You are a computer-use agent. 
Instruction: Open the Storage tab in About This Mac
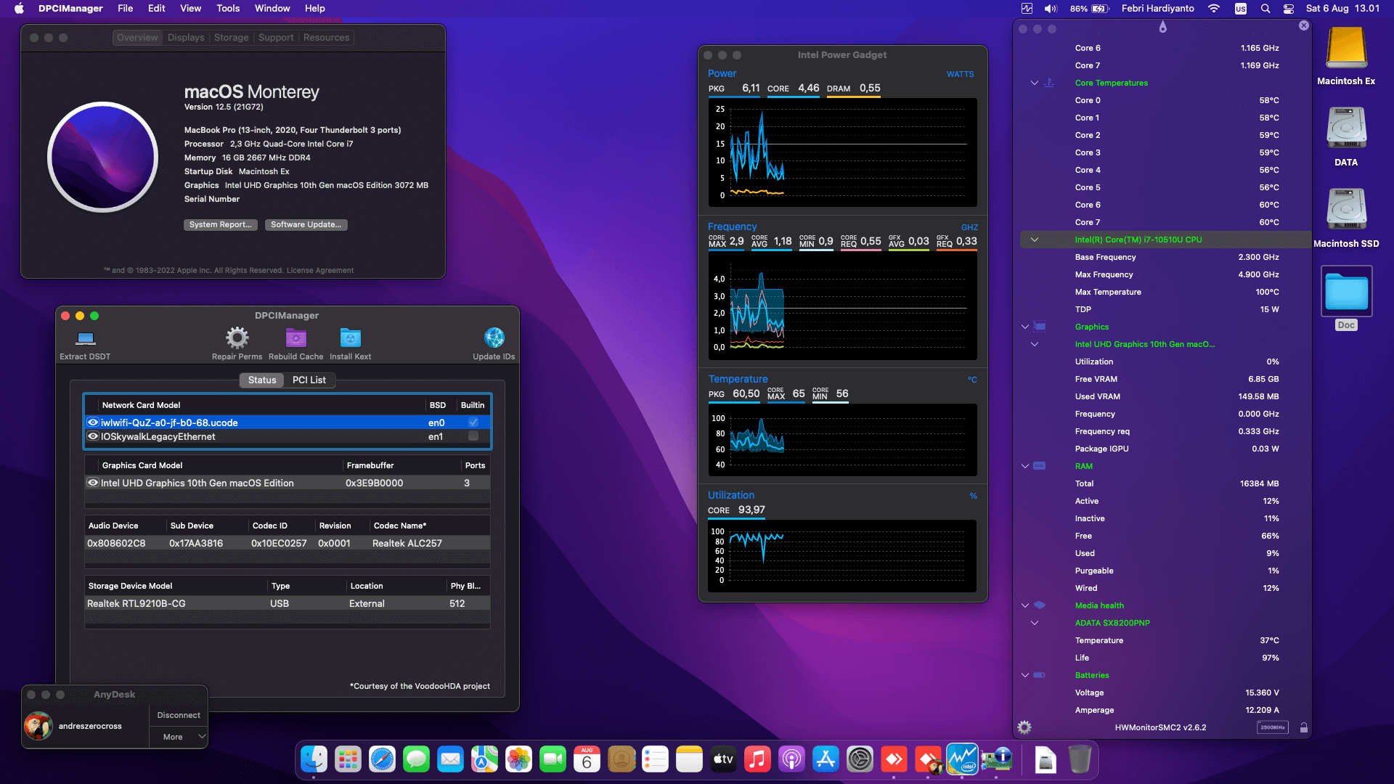[232, 38]
